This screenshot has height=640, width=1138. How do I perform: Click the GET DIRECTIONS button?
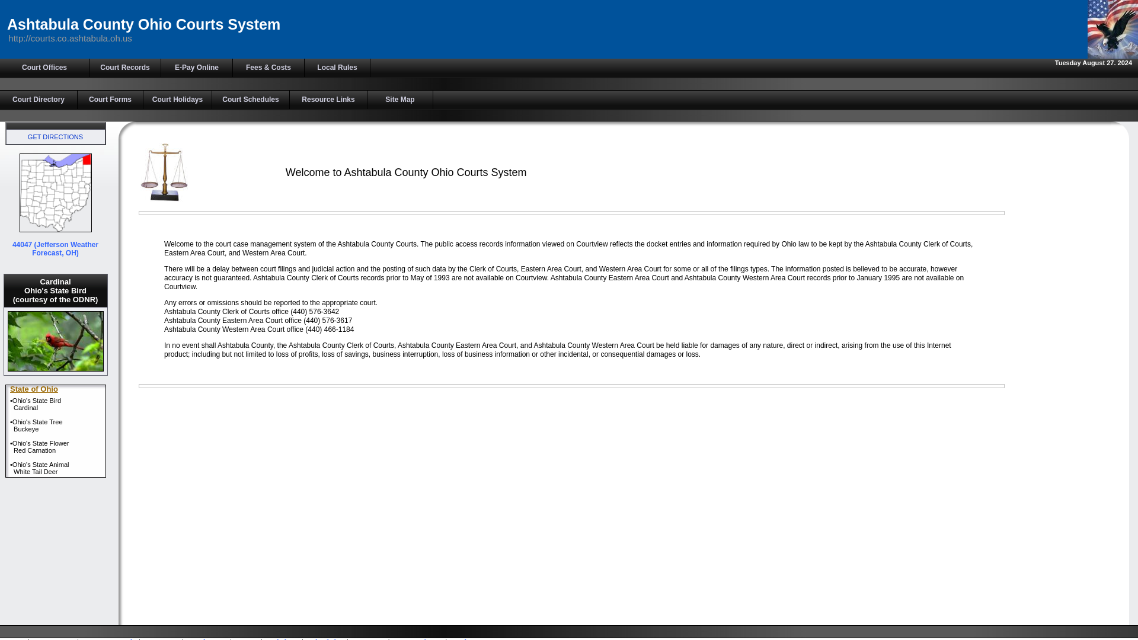56,137
